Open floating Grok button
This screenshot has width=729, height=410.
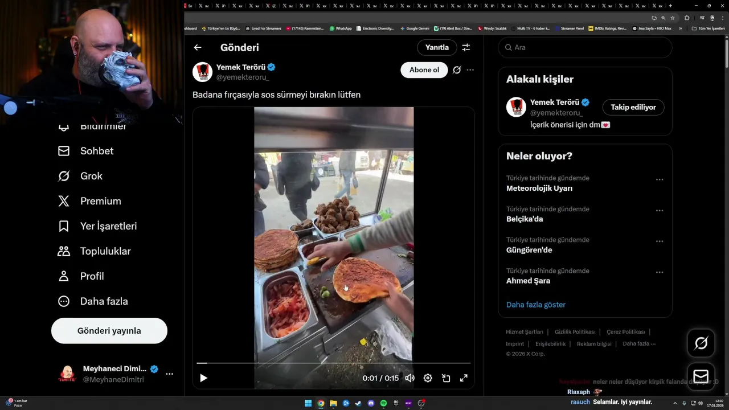(701, 343)
